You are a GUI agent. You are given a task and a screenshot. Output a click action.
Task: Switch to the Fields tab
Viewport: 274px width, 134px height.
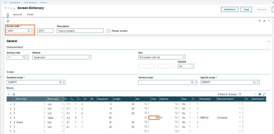[30, 14]
